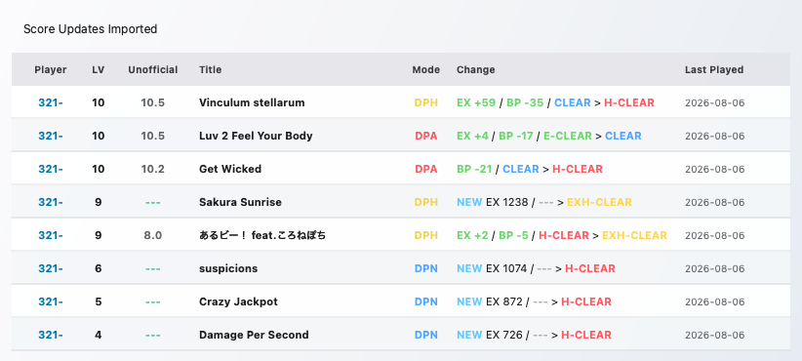The height and width of the screenshot is (361, 802).
Task: Select the Player column header
Action: (51, 69)
